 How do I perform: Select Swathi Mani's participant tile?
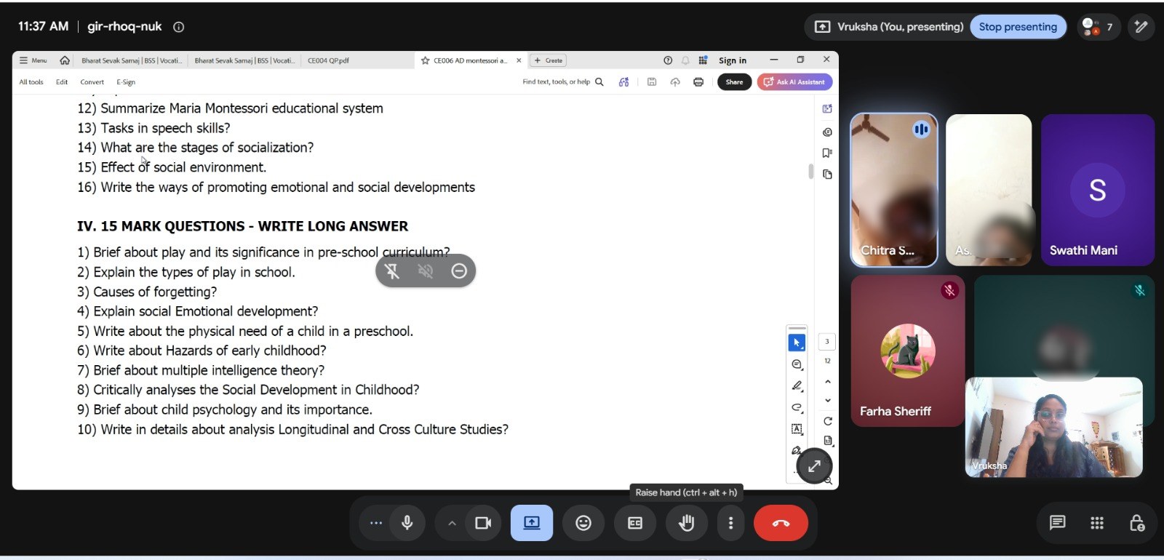pos(1097,190)
